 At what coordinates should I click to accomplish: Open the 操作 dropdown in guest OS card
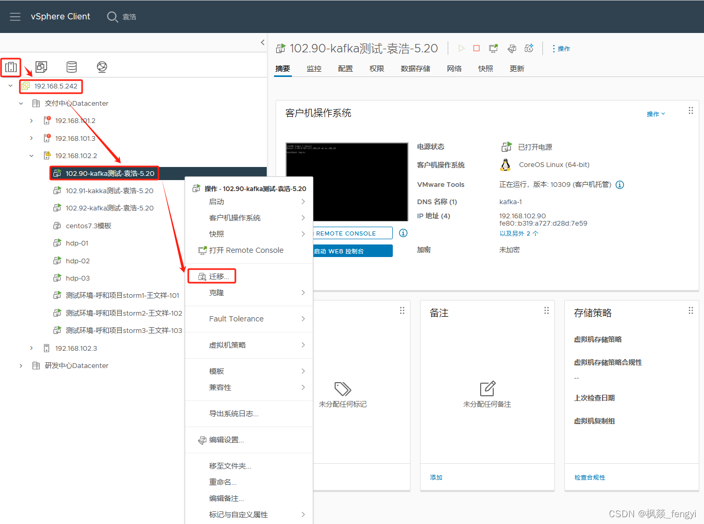(x=656, y=114)
